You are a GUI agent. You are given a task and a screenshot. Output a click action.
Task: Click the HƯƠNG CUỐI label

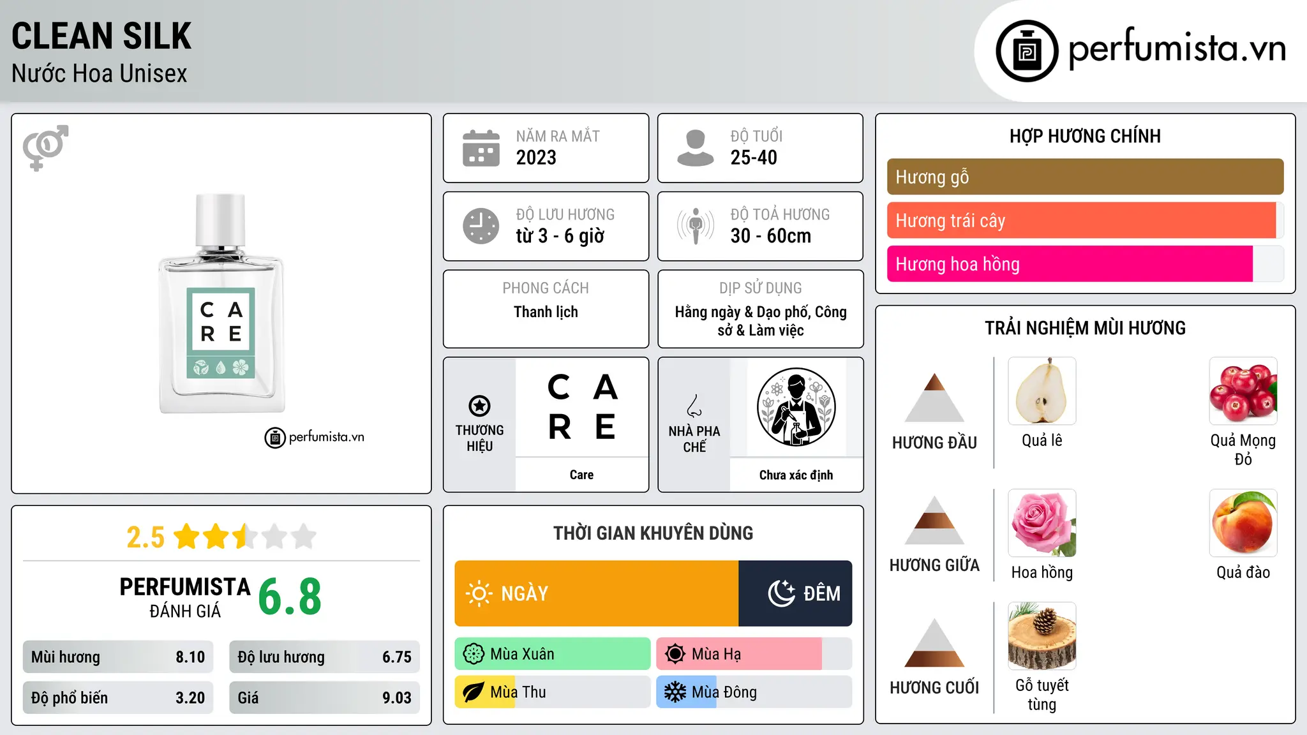coord(934,688)
